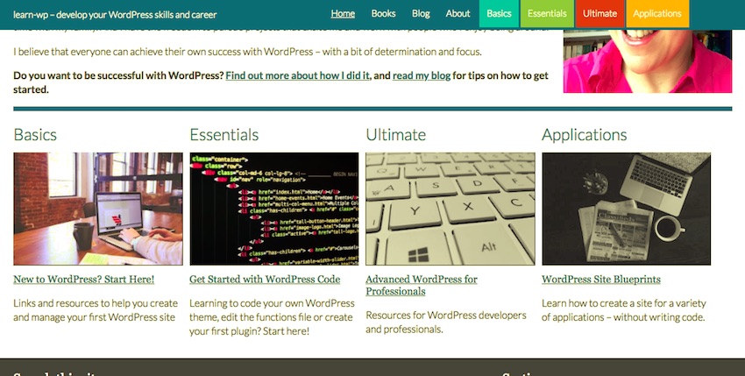This screenshot has height=376, width=745.
Task: Open the red Ultimate nav tab
Action: tap(600, 14)
